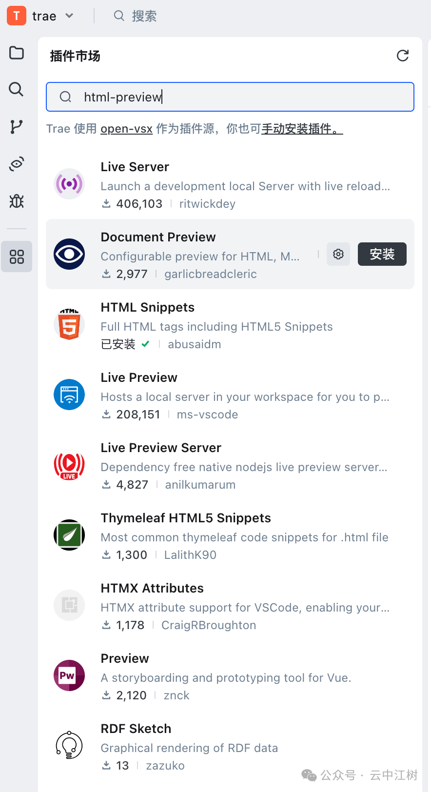
Task: Open the file explorer sidebar icon
Action: click(x=17, y=53)
